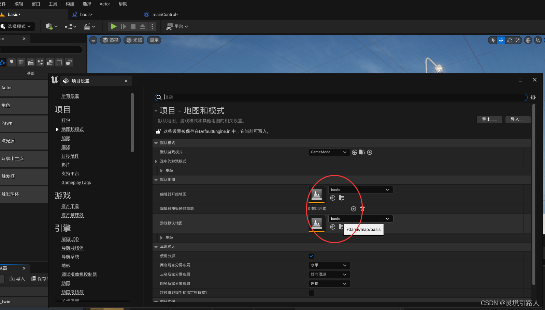Viewport: 545px width, 310px height.
Task: Click the 光照 lit mode viewport button
Action: pyautogui.click(x=134, y=40)
